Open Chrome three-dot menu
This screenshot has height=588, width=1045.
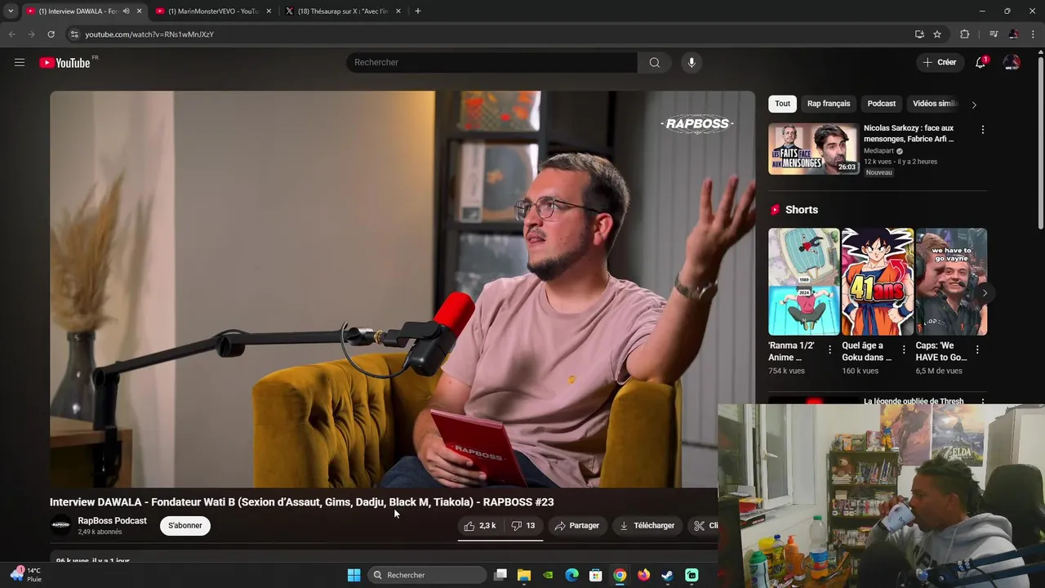coord(1033,34)
